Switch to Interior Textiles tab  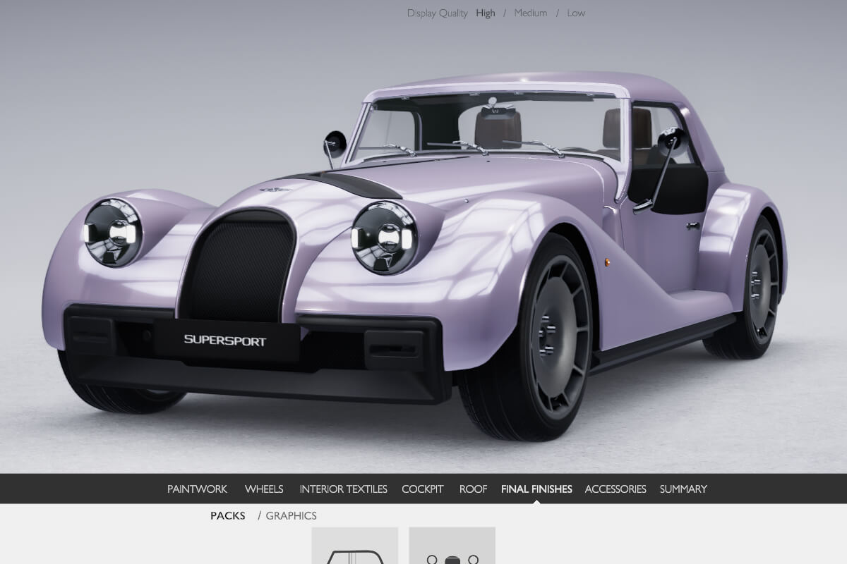pyautogui.click(x=343, y=489)
